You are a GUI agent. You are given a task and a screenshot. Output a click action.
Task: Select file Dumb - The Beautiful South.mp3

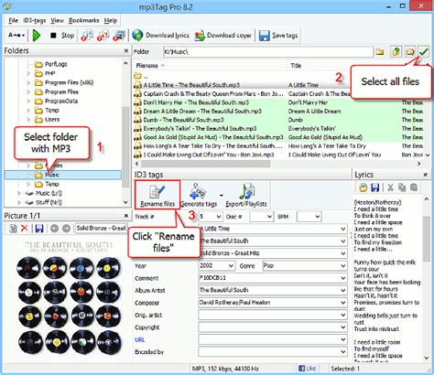tap(183, 120)
